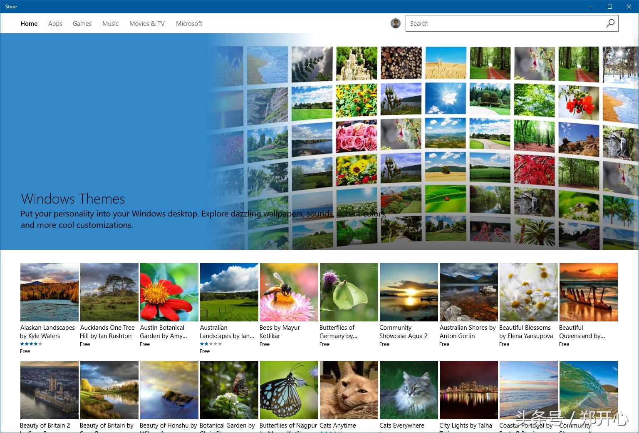
Task: Click the search magnifier icon
Action: pos(610,23)
